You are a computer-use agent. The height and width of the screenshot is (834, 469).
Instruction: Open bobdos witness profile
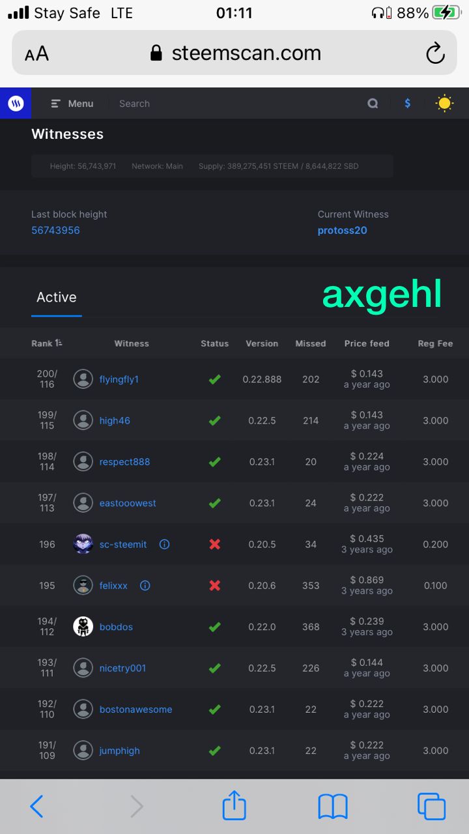point(116,627)
